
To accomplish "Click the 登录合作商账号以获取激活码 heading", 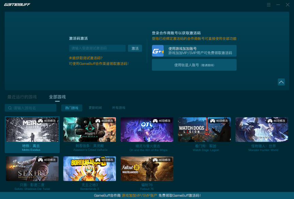I will [176, 33].
